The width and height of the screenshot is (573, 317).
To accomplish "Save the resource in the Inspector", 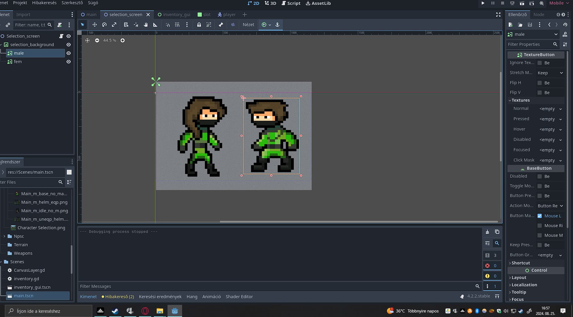I will click(530, 25).
